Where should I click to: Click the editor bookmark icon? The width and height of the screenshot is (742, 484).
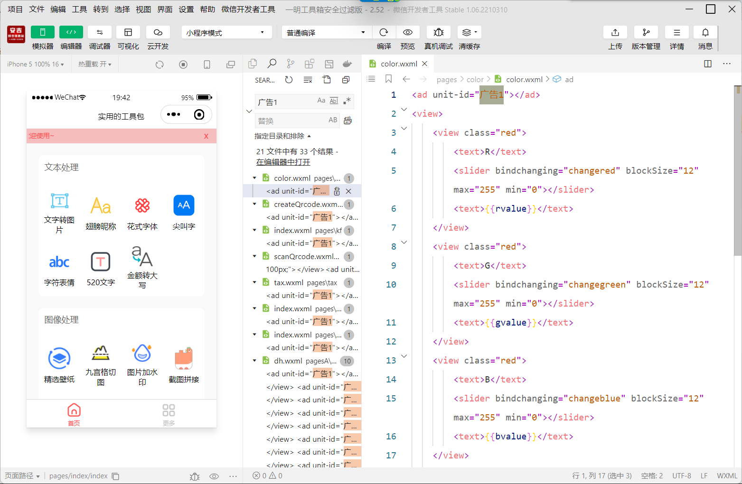388,79
